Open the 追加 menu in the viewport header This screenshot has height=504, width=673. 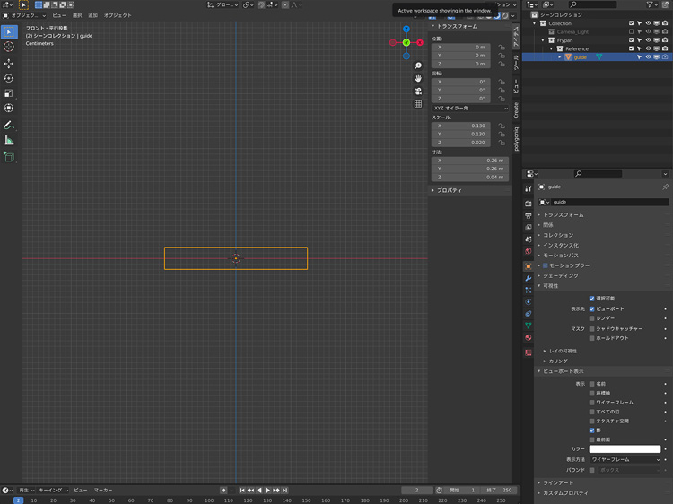pos(92,15)
